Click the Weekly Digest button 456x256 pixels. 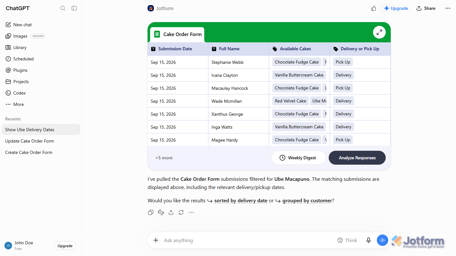(x=299, y=158)
